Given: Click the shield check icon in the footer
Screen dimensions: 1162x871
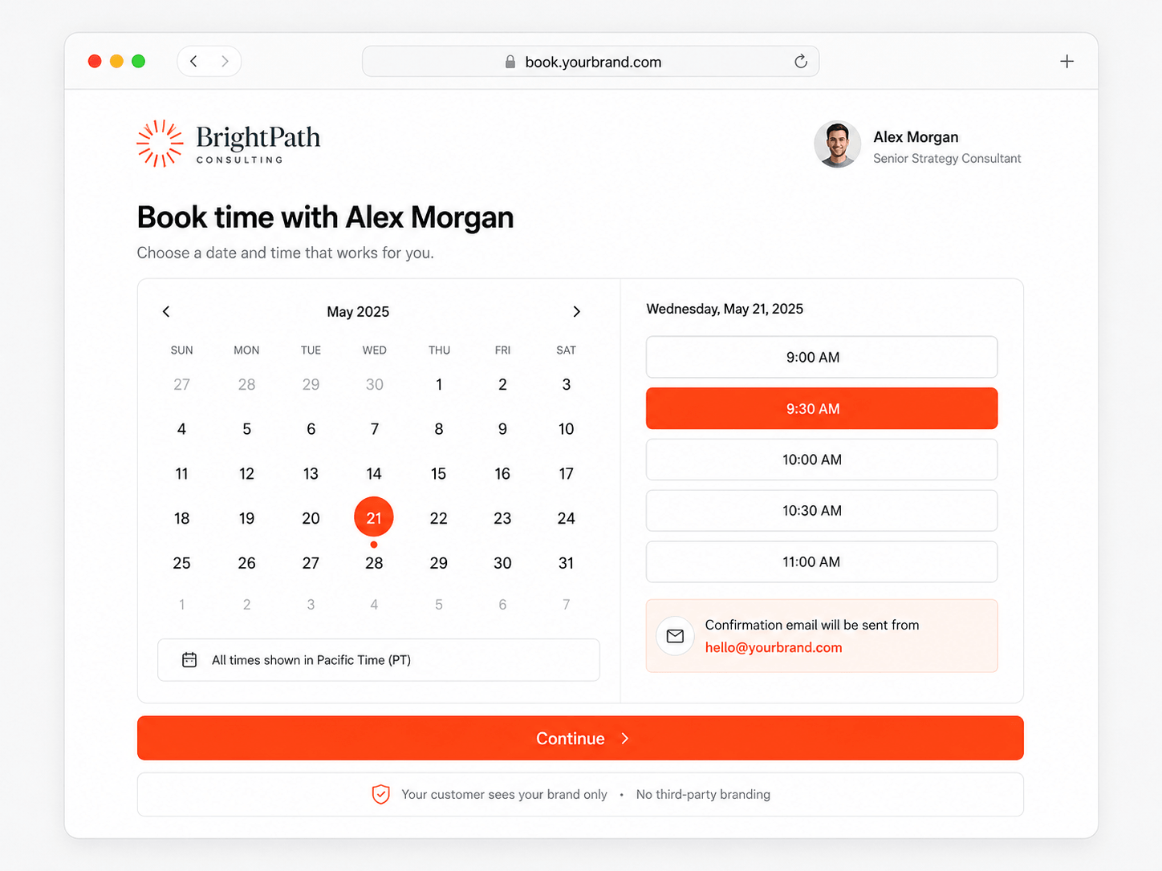Looking at the screenshot, I should pos(380,794).
